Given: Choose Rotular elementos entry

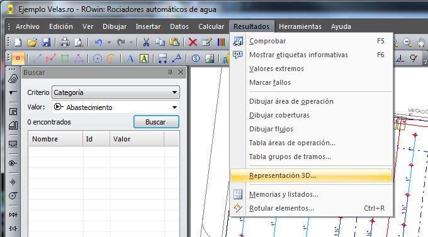Looking at the screenshot, I should (311, 208).
